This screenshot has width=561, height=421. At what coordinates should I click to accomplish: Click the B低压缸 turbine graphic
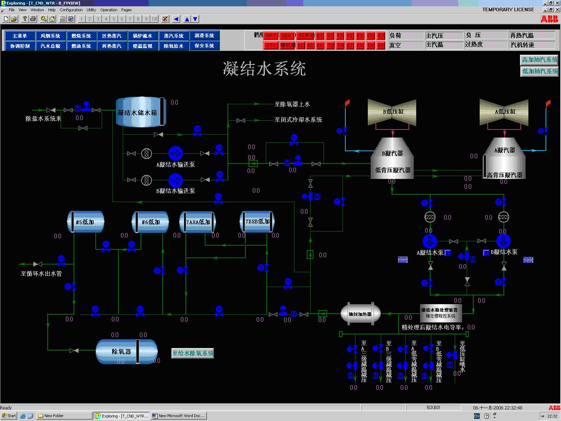tap(392, 112)
